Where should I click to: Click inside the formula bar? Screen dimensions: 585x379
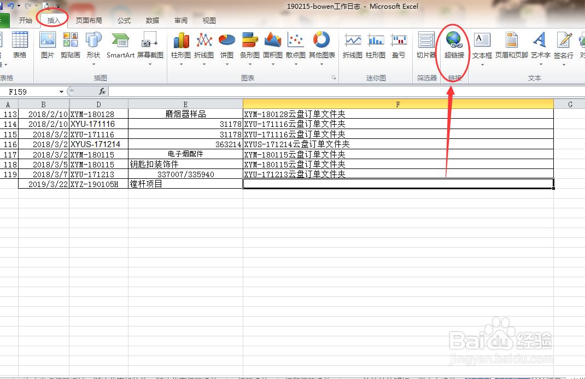coord(219,91)
